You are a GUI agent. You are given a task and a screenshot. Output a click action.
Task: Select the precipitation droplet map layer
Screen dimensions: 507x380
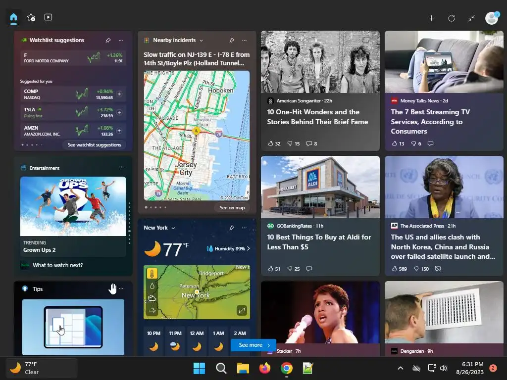[x=152, y=286]
